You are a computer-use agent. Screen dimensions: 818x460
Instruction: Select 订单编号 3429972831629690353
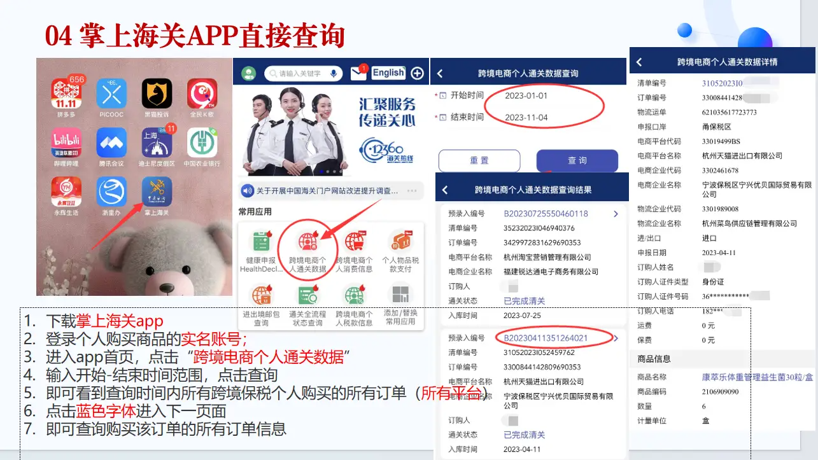tap(542, 243)
